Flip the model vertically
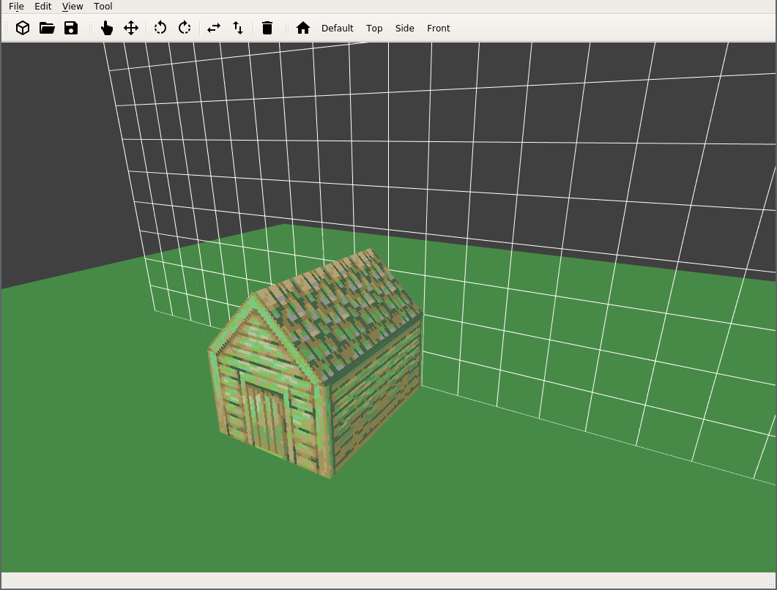 coord(238,28)
